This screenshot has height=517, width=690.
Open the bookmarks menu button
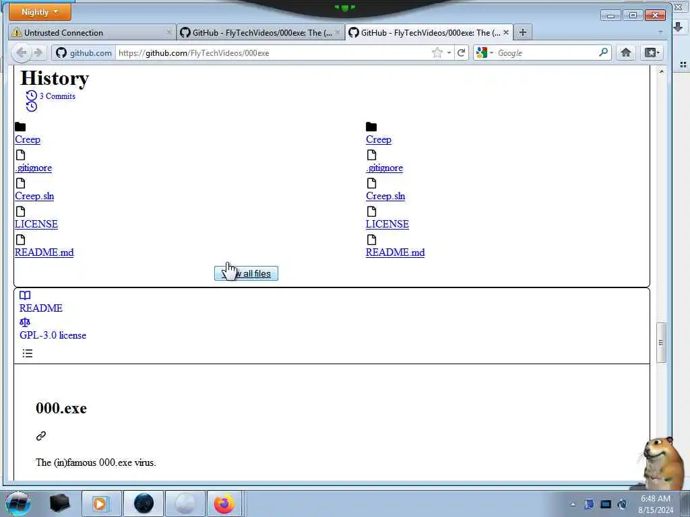[652, 53]
